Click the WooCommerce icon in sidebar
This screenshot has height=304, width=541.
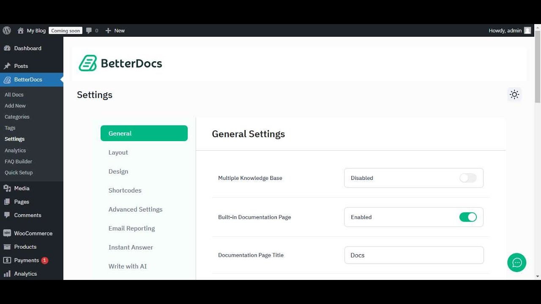(x=7, y=233)
